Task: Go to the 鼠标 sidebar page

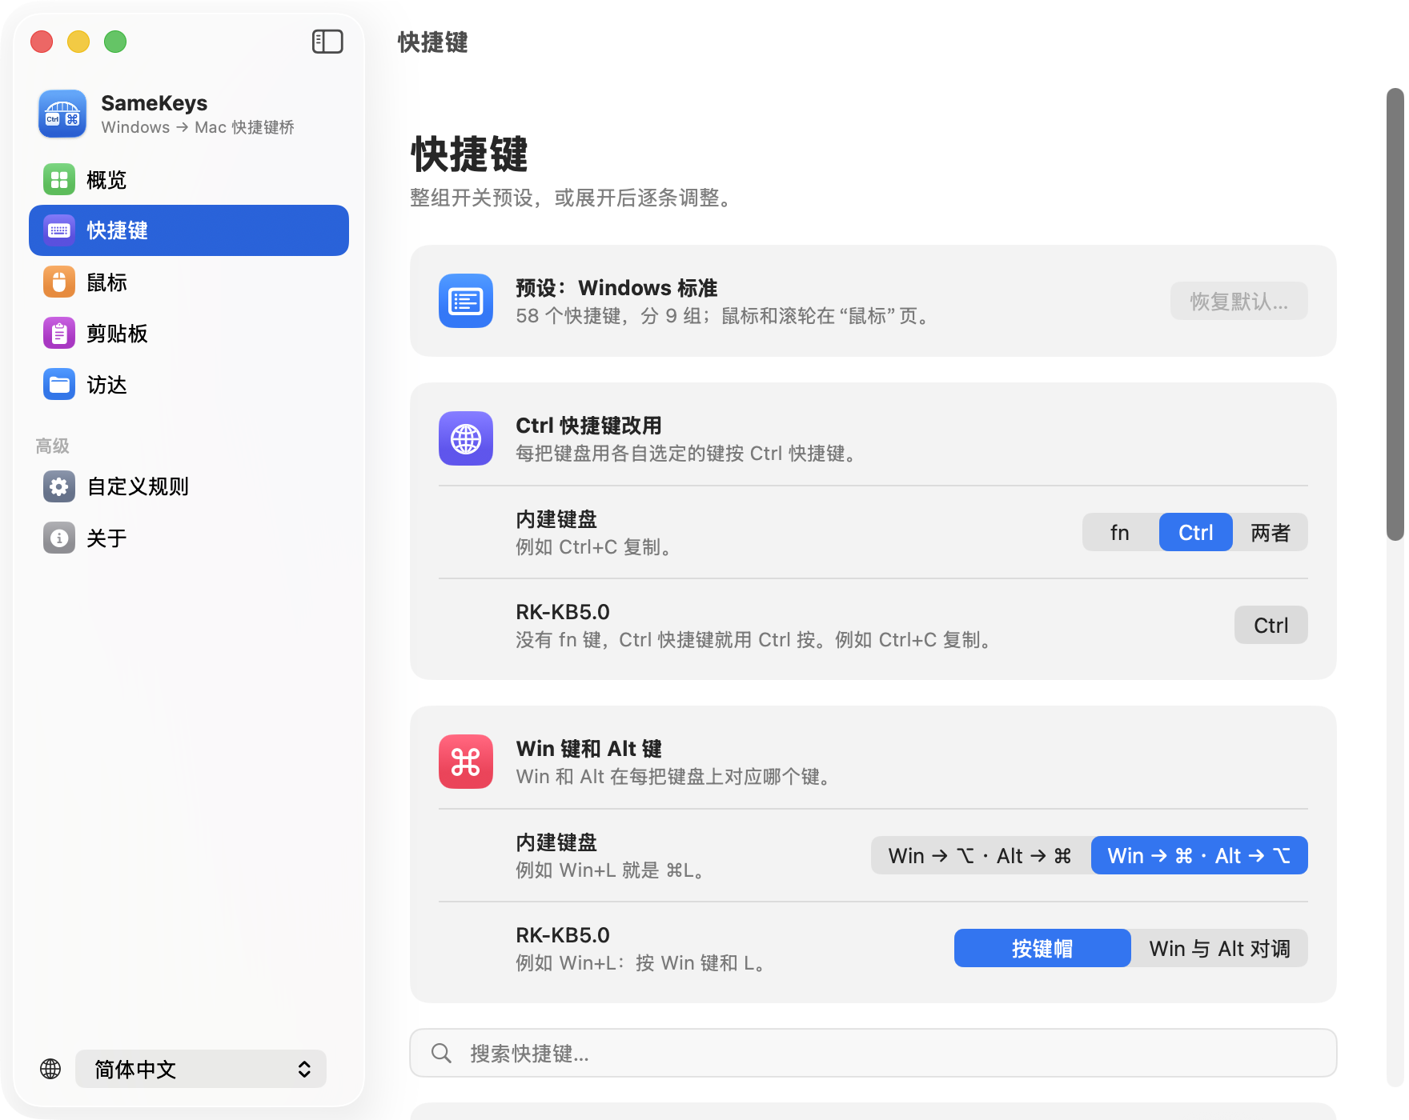Action: click(189, 282)
